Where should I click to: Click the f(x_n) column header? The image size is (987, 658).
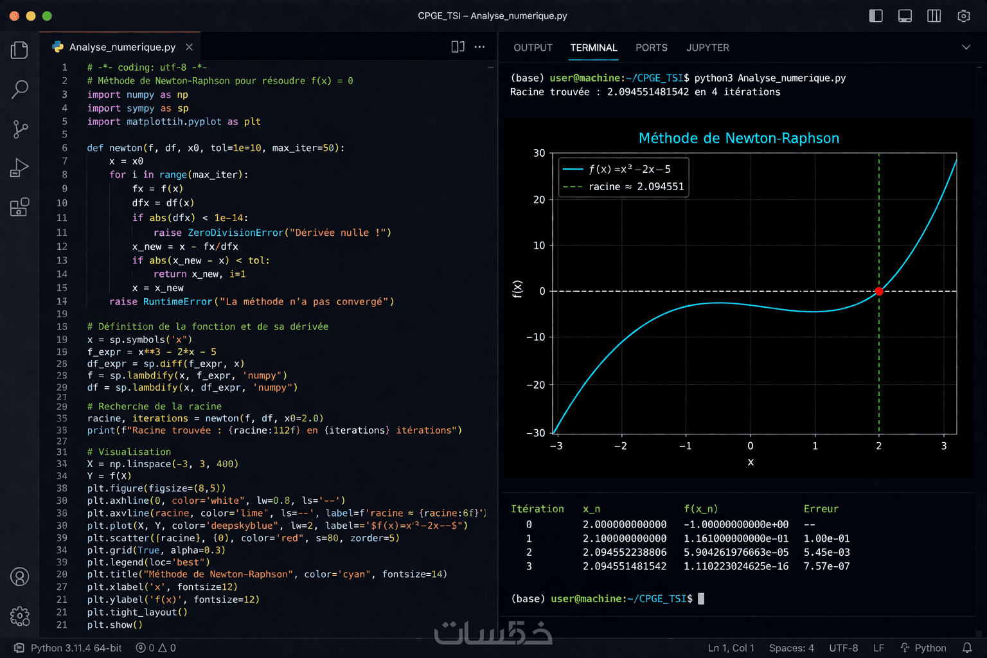[701, 508]
